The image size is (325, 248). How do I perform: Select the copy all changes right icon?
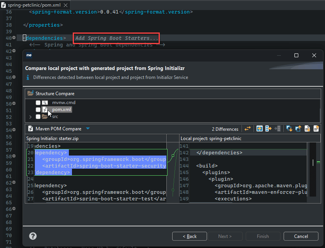(260, 128)
